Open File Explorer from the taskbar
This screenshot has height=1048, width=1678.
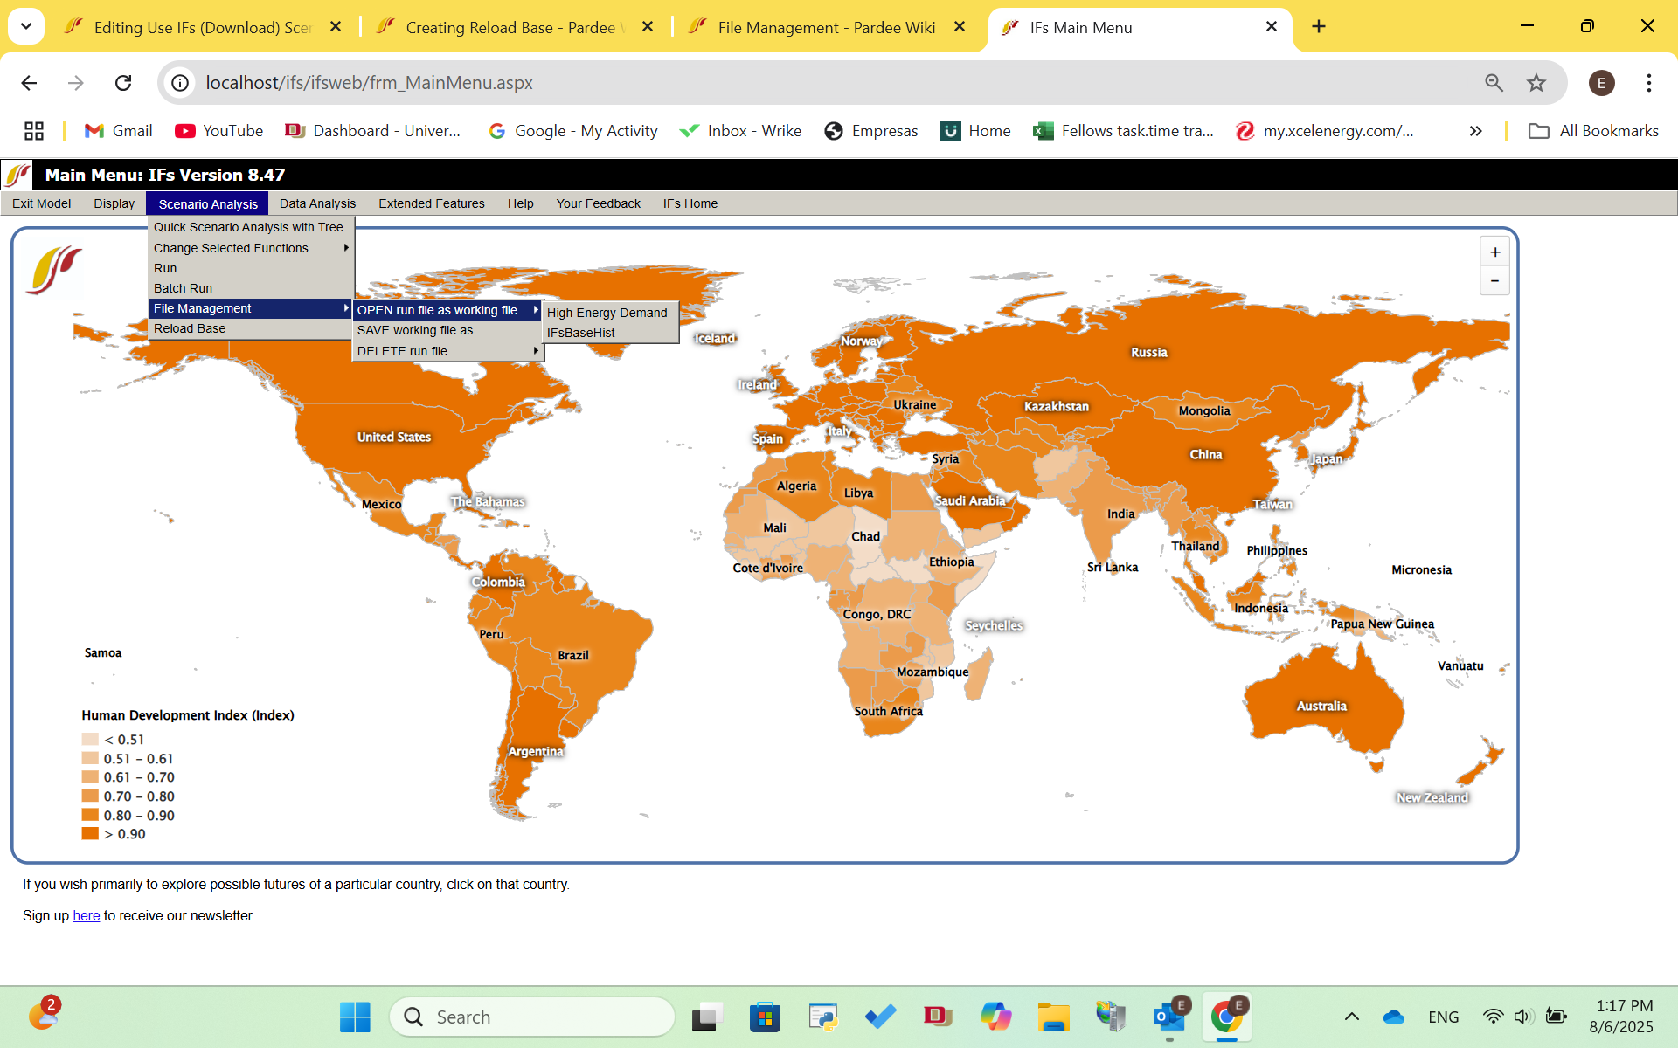(x=1053, y=1017)
